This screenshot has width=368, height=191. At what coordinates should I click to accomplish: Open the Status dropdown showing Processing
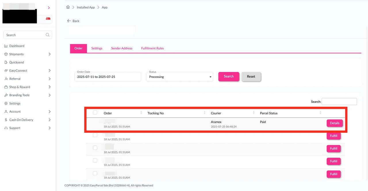tap(179, 77)
